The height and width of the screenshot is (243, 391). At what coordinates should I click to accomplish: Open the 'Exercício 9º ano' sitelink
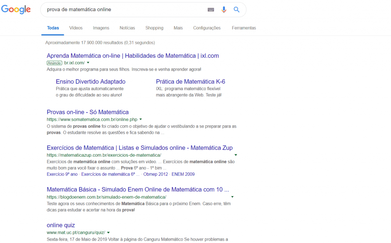[x=62, y=174]
